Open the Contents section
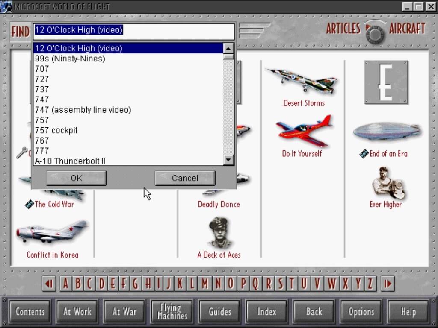Screen dimensions: 438x328 [x=30, y=311]
